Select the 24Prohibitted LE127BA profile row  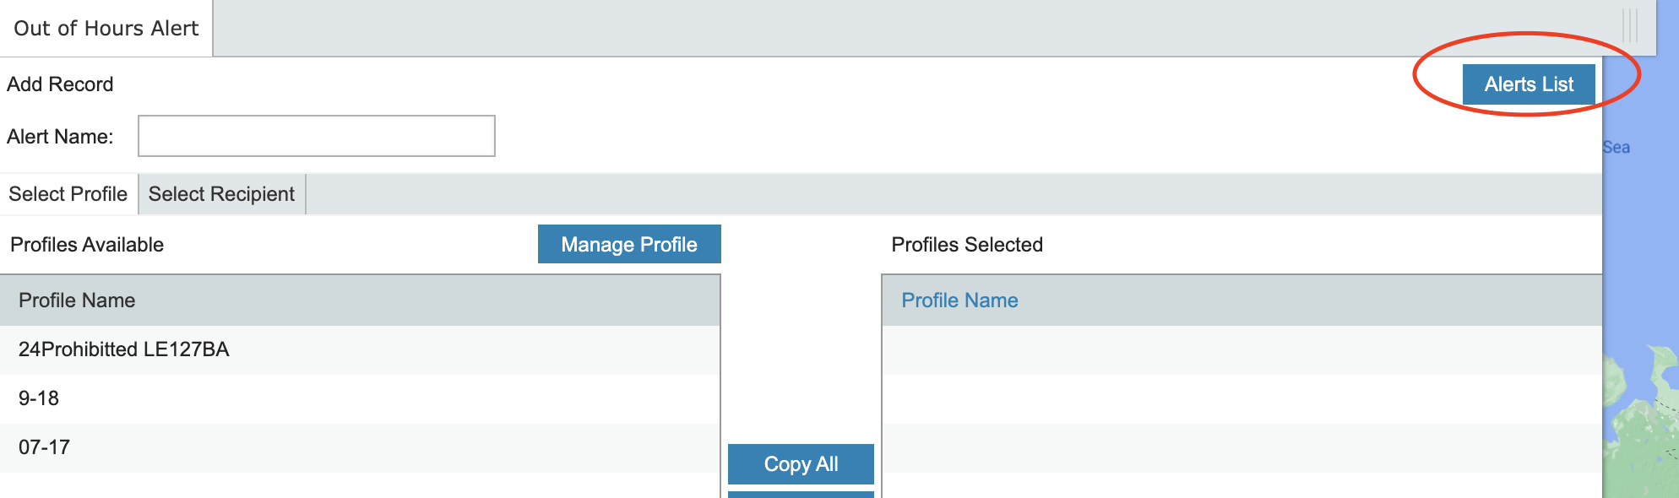click(124, 349)
